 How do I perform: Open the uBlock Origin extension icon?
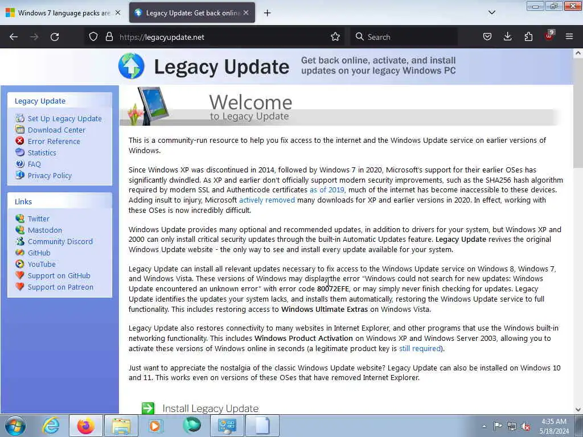click(549, 36)
